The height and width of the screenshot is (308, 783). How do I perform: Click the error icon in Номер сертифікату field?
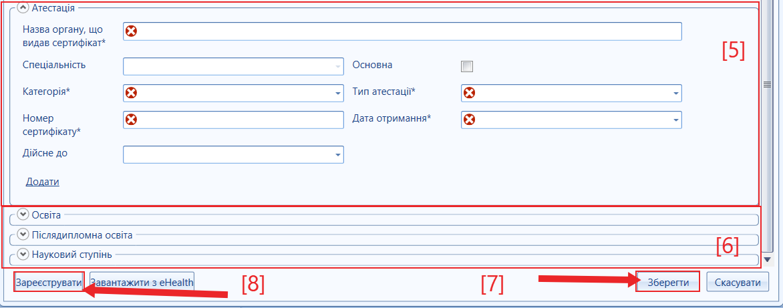[x=131, y=120]
